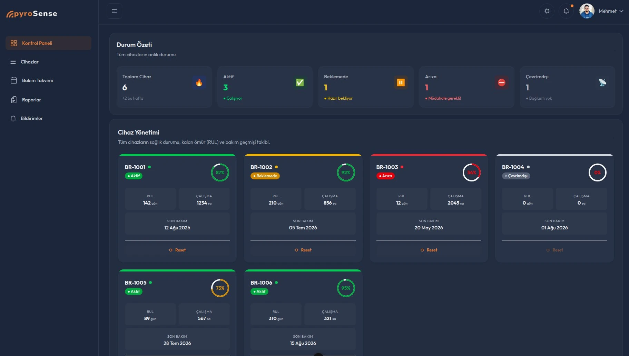The width and height of the screenshot is (629, 356).
Task: Click the 34% health ring on BR-1003
Action: tap(472, 172)
